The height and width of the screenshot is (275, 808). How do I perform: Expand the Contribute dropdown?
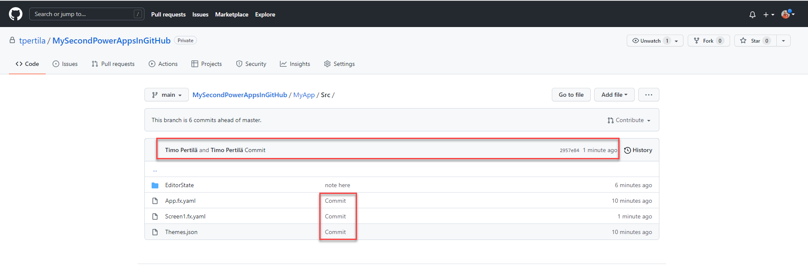tap(629, 120)
